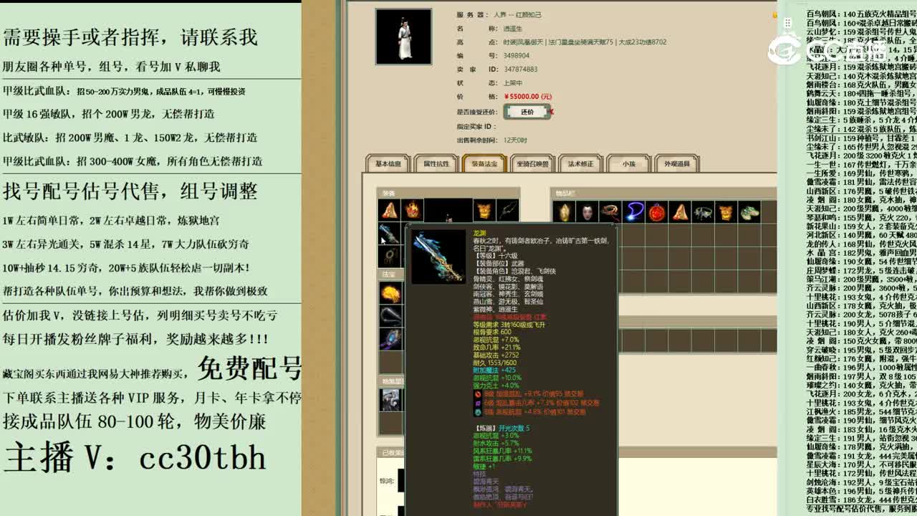Select the red orb item in the 物品栏

pyautogui.click(x=657, y=212)
